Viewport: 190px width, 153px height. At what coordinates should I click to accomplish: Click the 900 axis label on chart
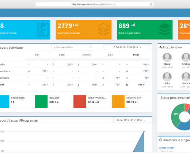point(2,131)
